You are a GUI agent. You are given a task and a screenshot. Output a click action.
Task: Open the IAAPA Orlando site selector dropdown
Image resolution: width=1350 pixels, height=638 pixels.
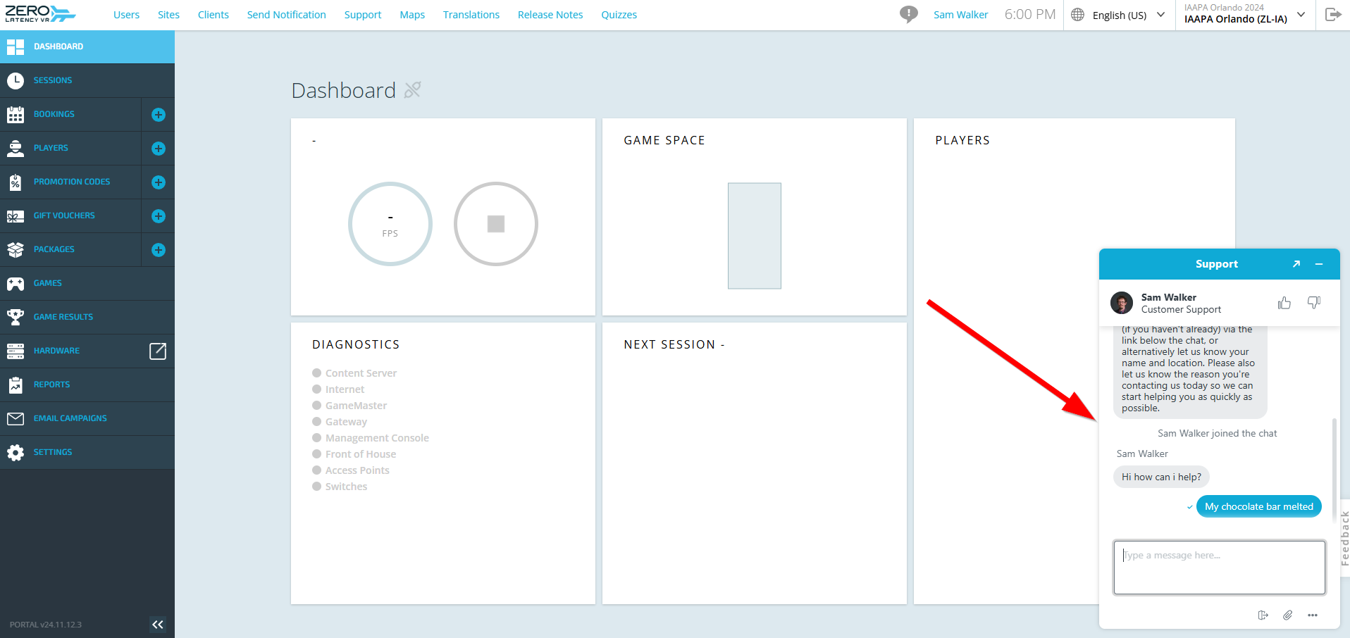pos(1245,14)
